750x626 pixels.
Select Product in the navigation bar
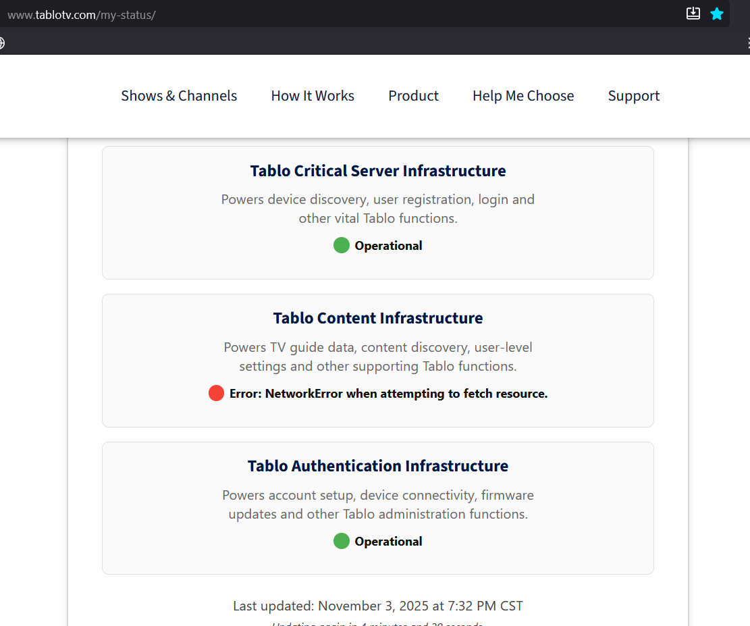(413, 96)
